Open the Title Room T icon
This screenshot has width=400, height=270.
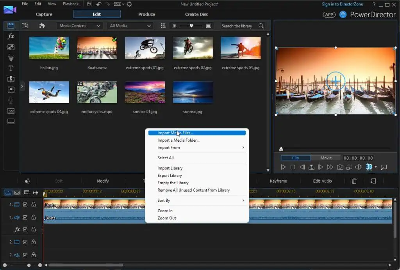pyautogui.click(x=11, y=68)
